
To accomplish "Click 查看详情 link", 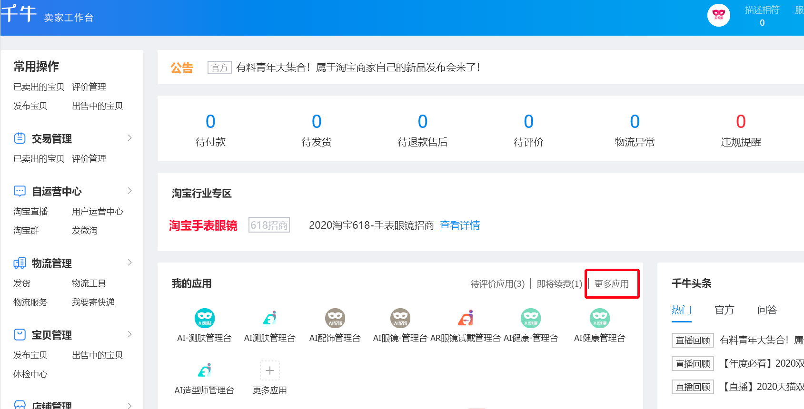I will pyautogui.click(x=460, y=225).
